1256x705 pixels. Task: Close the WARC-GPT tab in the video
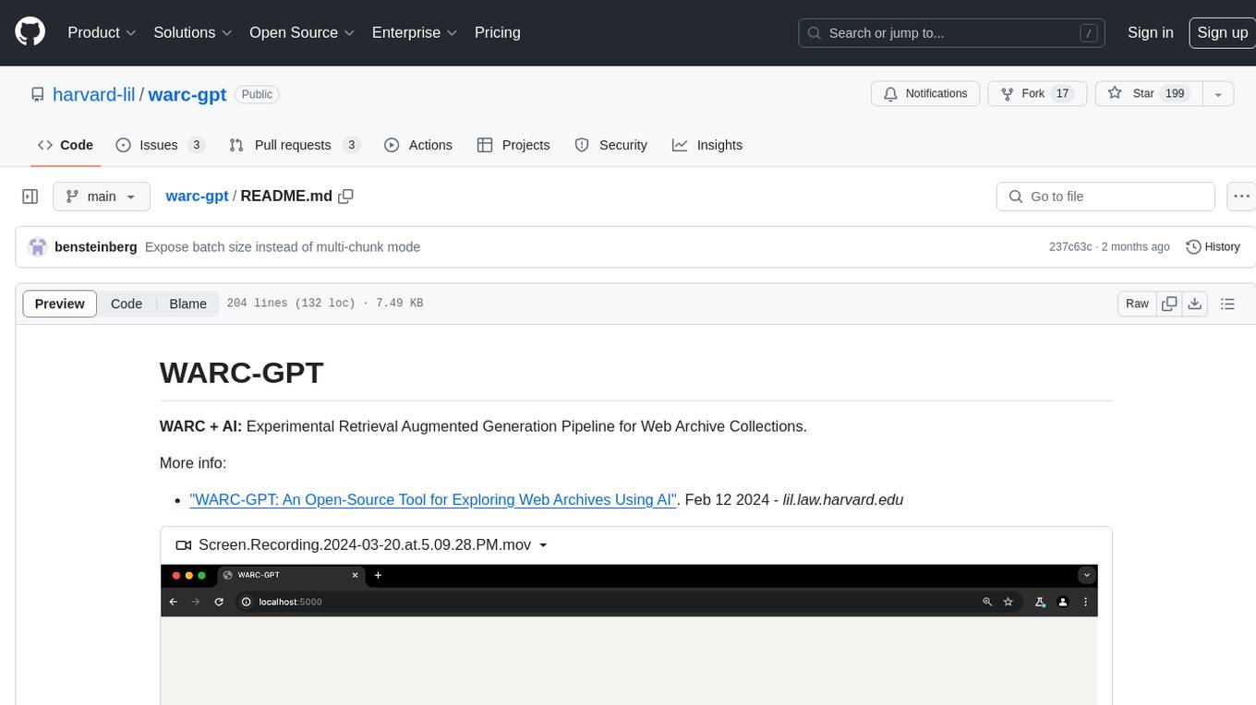click(x=355, y=575)
